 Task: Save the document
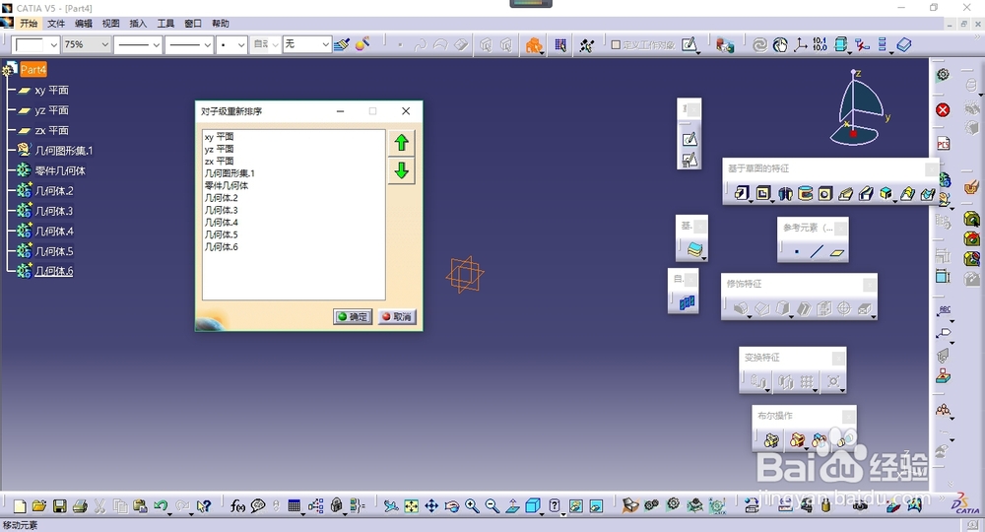[60, 506]
